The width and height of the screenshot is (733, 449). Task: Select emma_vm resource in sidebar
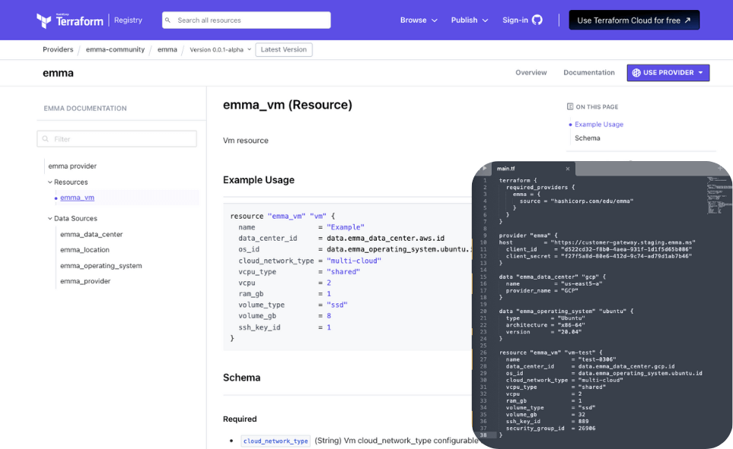(x=77, y=198)
